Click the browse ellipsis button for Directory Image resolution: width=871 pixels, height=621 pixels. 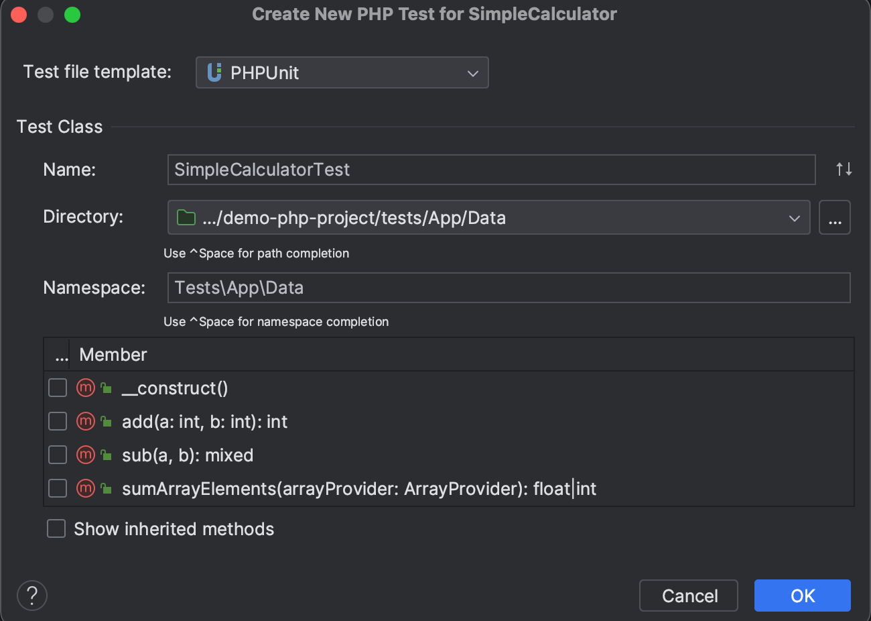[834, 217]
